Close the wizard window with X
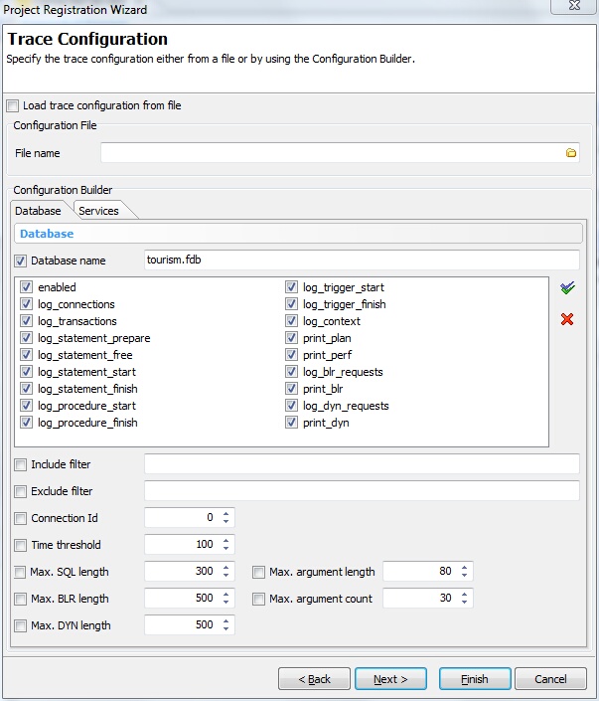The height and width of the screenshot is (701, 599). tap(574, 5)
